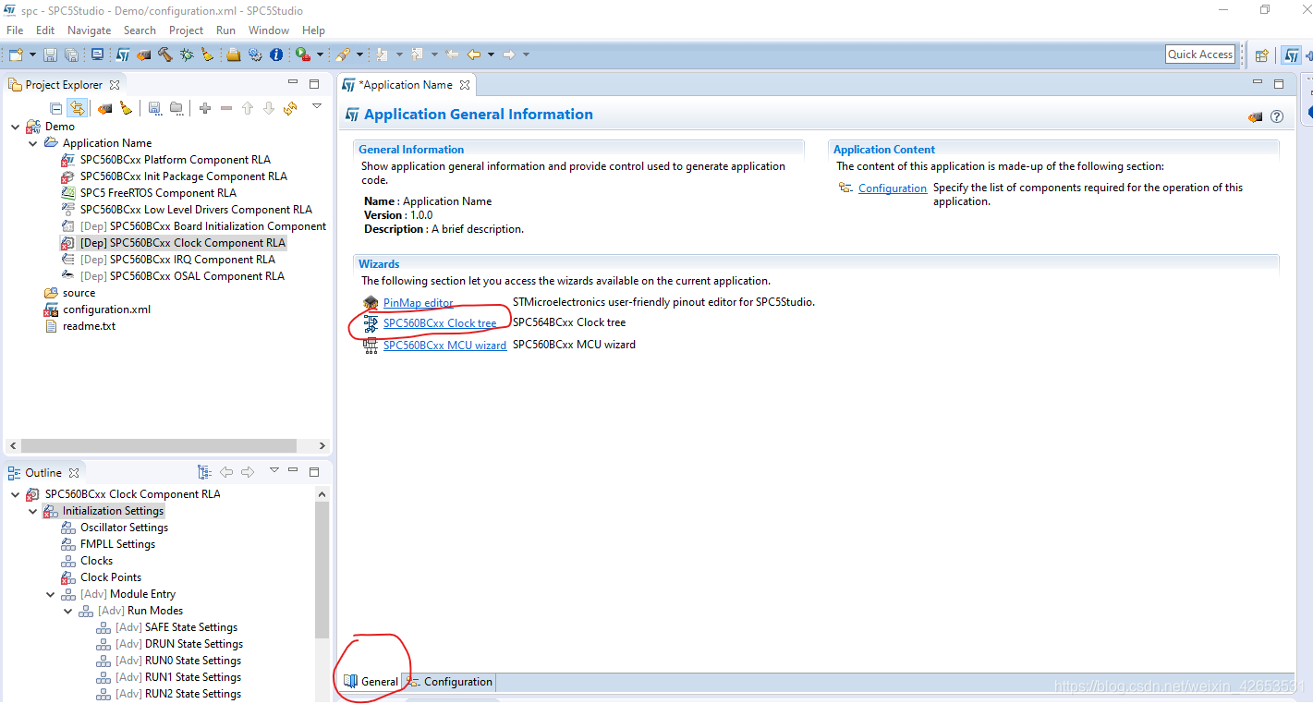Collapse the Demo project node
The width and height of the screenshot is (1313, 704).
click(15, 127)
